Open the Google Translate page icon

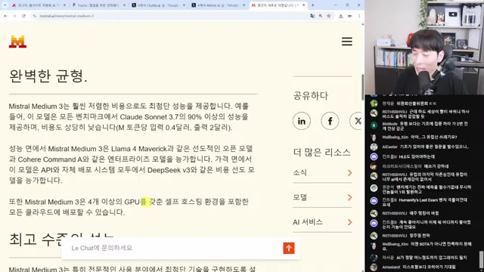click(x=312, y=16)
